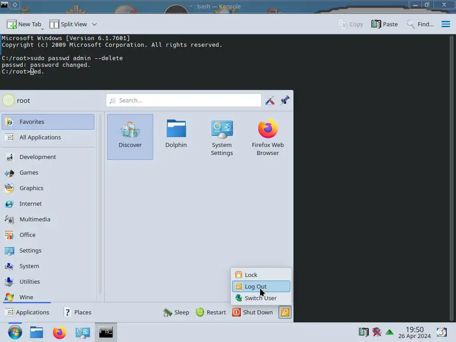The image size is (456, 342).
Task: Open the Discover app from Favorites
Action: [130, 137]
